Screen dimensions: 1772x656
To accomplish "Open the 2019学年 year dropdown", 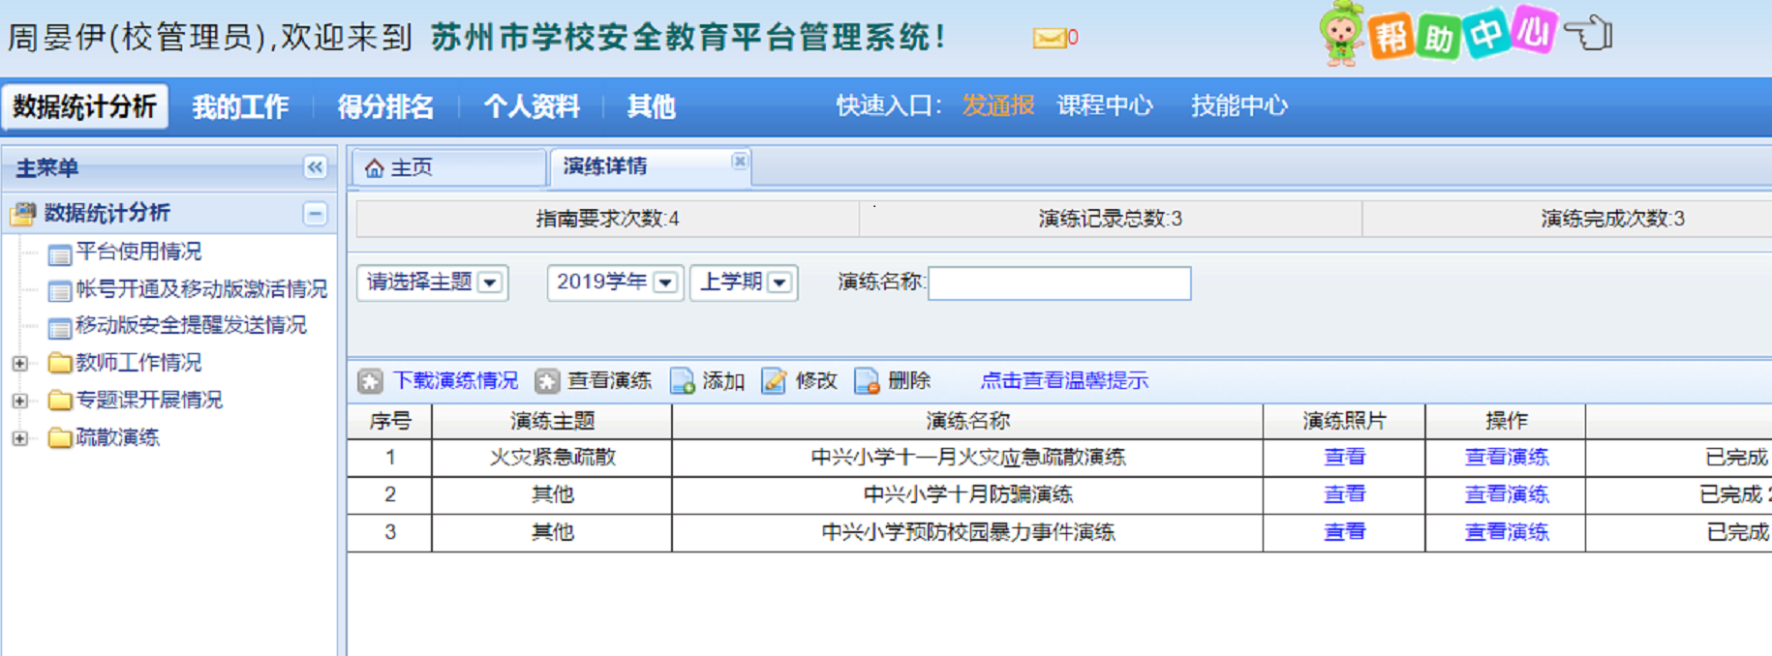I will point(665,283).
